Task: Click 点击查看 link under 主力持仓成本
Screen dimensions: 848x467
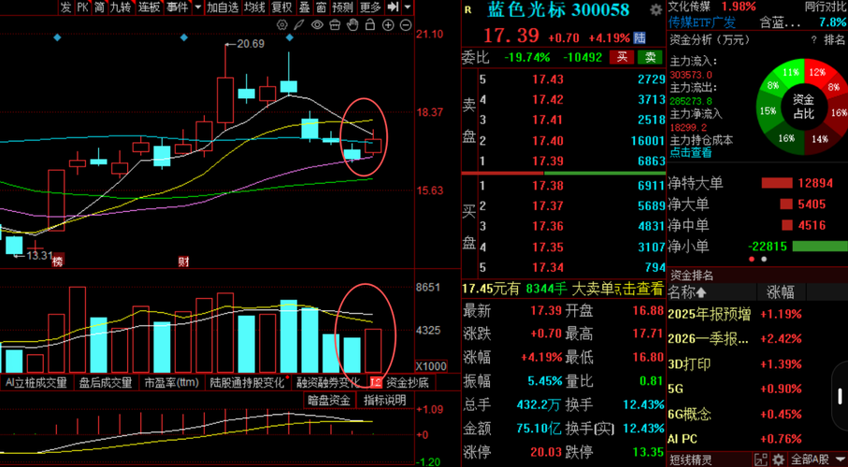Action: (x=691, y=153)
